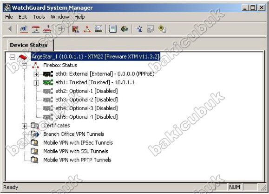
Task: Select the row 'eth3: Optional-2 [Disabled]'
Action: point(86,100)
